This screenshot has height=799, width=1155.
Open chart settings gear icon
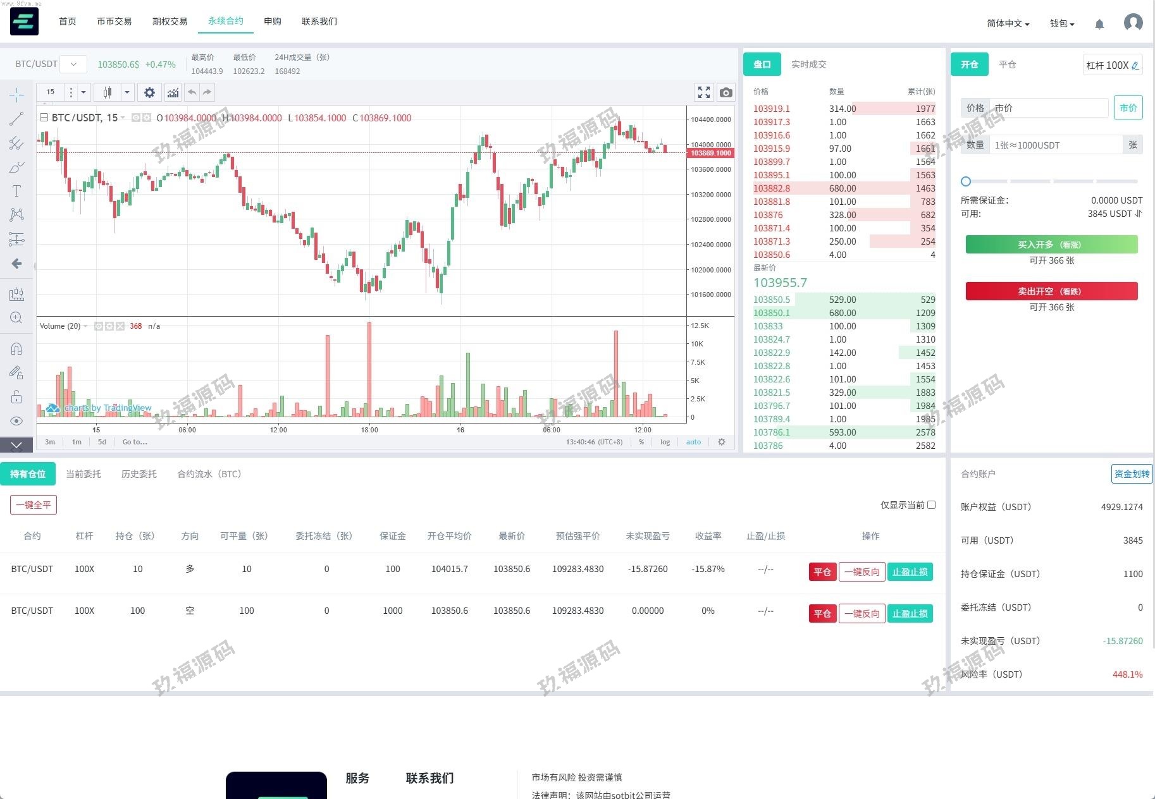click(149, 92)
